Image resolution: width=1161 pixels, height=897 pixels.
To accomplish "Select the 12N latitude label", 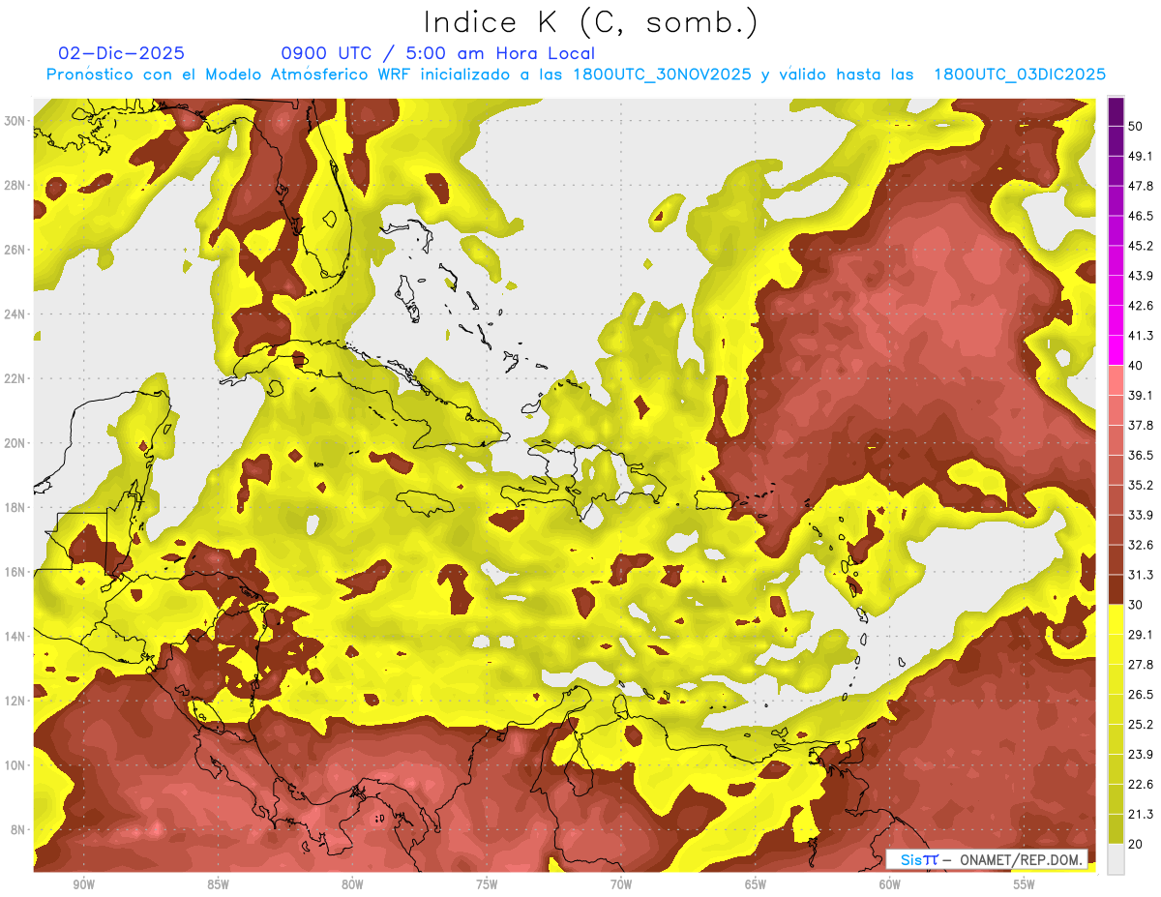I will (15, 701).
